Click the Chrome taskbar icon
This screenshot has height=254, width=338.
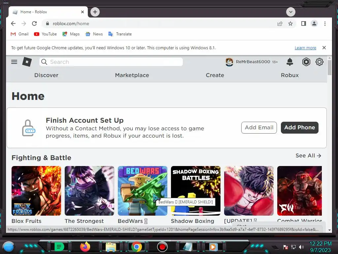[x=136, y=247]
